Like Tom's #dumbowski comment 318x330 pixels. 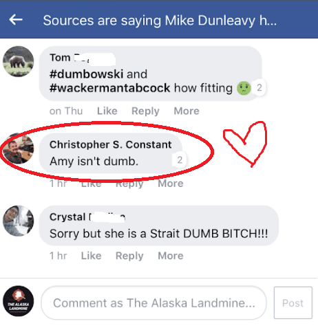coord(107,111)
